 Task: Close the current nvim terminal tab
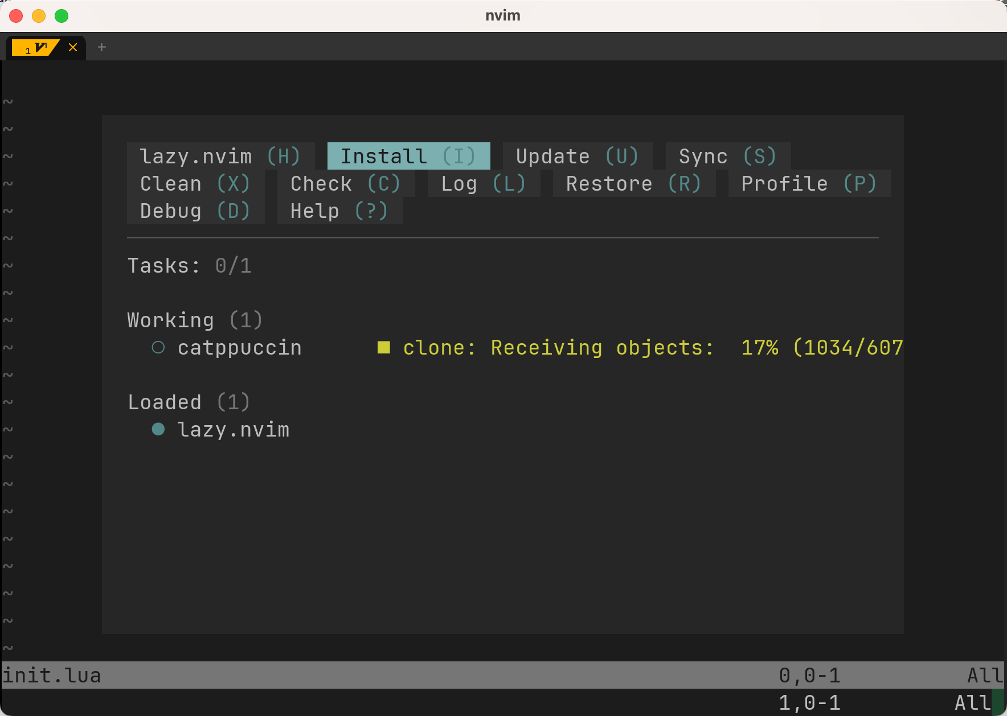[x=73, y=47]
